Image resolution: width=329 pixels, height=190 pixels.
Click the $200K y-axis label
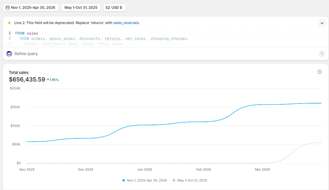pos(15,88)
